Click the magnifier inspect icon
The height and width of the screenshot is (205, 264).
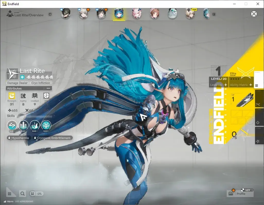coord(22,194)
